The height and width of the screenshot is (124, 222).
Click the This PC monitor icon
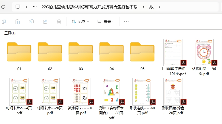(18, 7)
